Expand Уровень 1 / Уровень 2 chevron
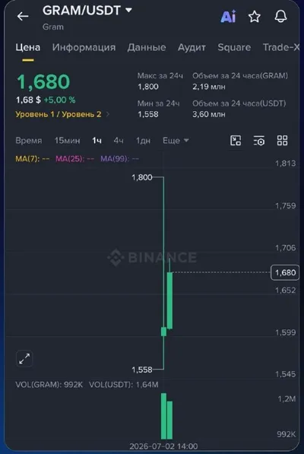This screenshot has height=454, width=304. 108,114
